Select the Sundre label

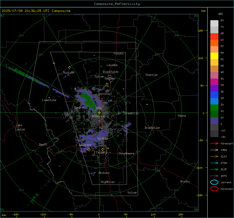point(79,107)
